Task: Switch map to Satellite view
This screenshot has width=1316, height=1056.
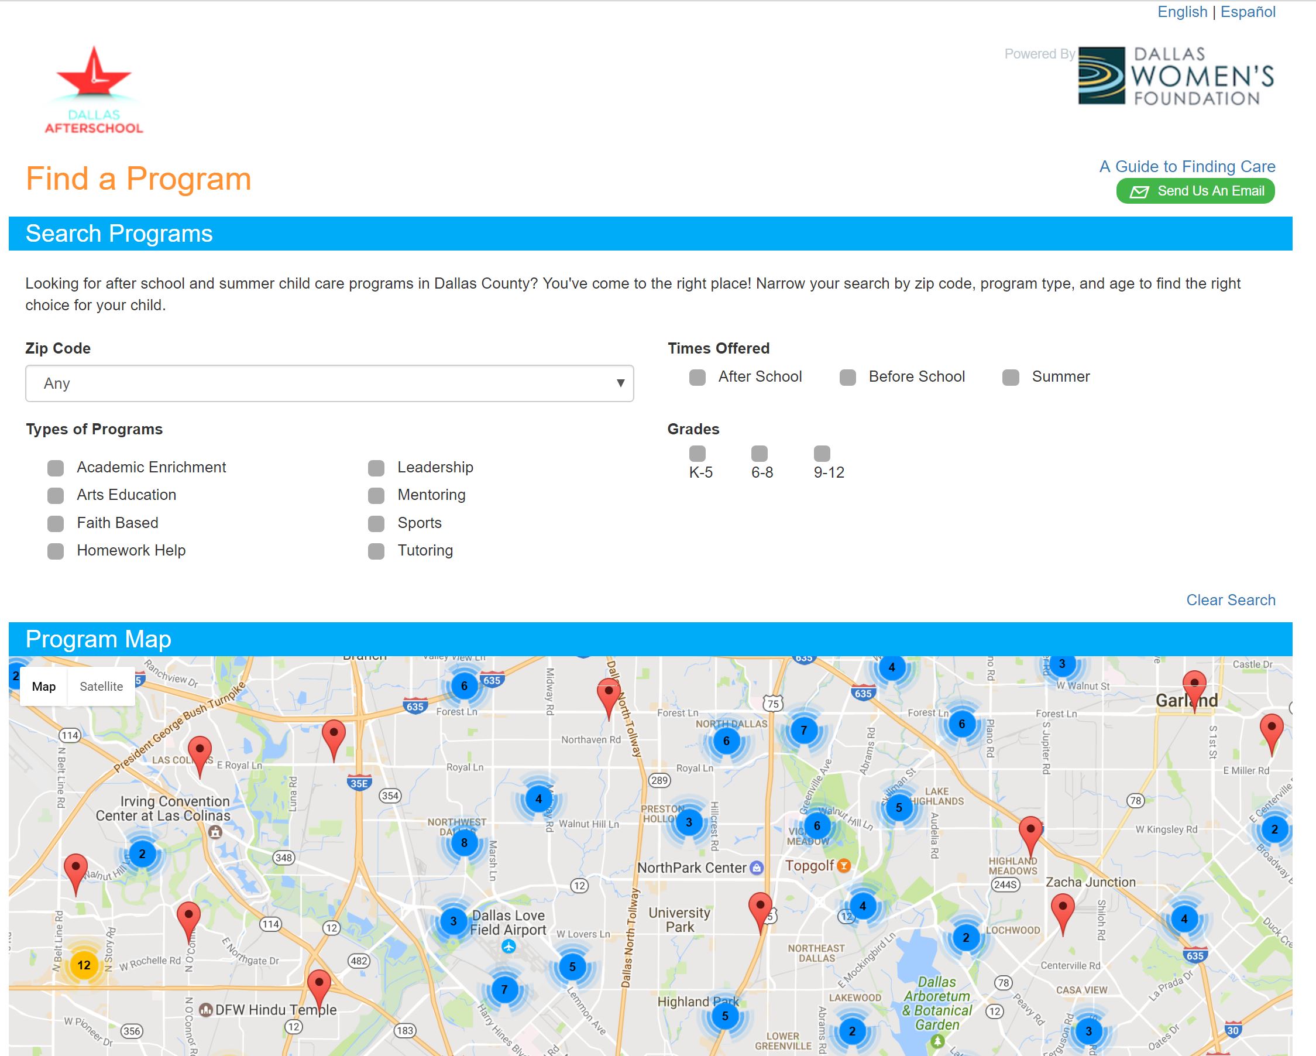Action: pyautogui.click(x=101, y=687)
